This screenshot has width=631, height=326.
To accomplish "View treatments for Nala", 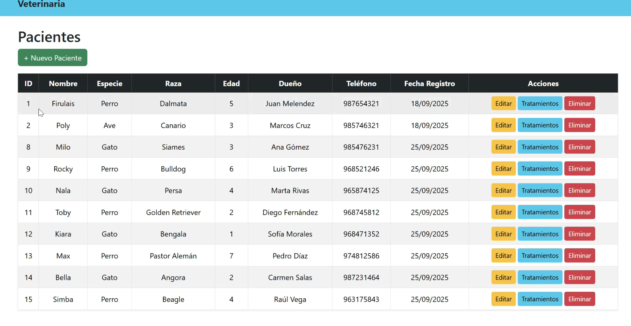I will pyautogui.click(x=539, y=190).
